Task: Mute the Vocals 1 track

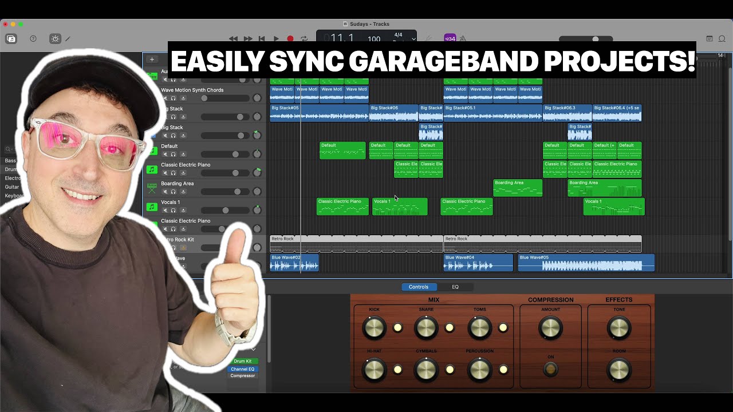Action: coord(165,211)
